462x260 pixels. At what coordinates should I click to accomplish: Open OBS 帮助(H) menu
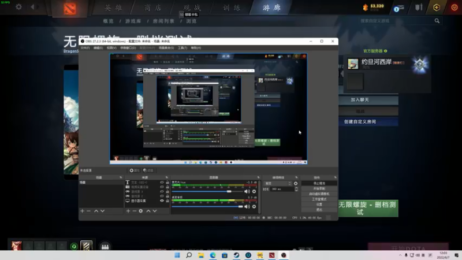[196, 48]
